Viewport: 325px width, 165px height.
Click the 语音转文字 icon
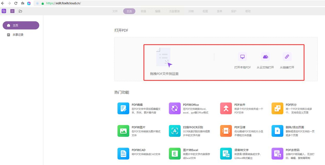tap(226, 154)
